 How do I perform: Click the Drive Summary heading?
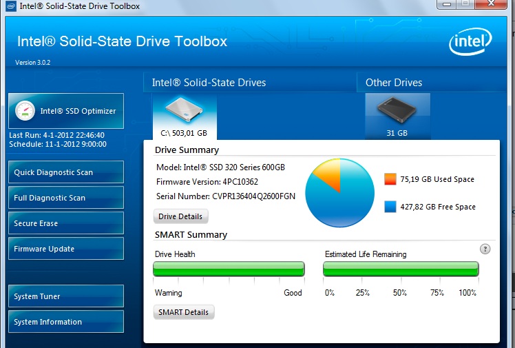click(187, 150)
